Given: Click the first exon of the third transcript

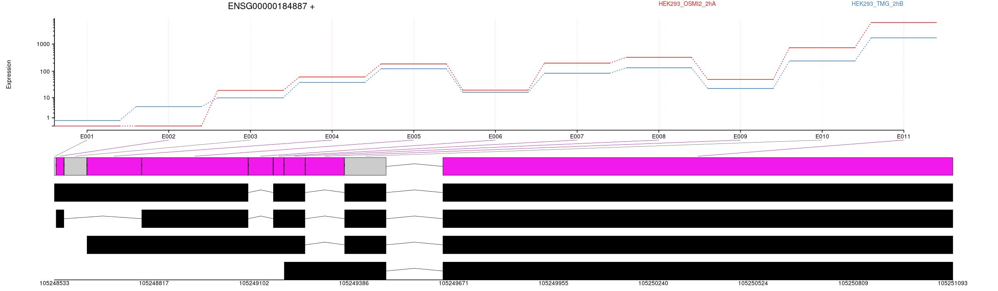Looking at the screenshot, I should click(x=196, y=245).
